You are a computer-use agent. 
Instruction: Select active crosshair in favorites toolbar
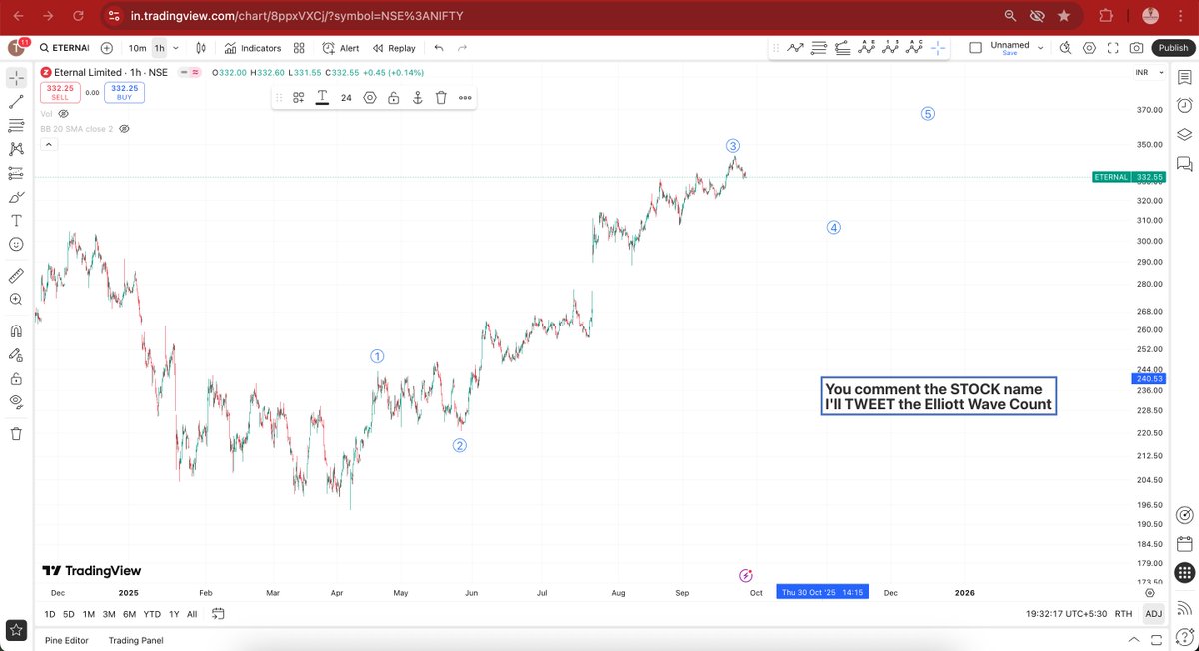click(938, 47)
